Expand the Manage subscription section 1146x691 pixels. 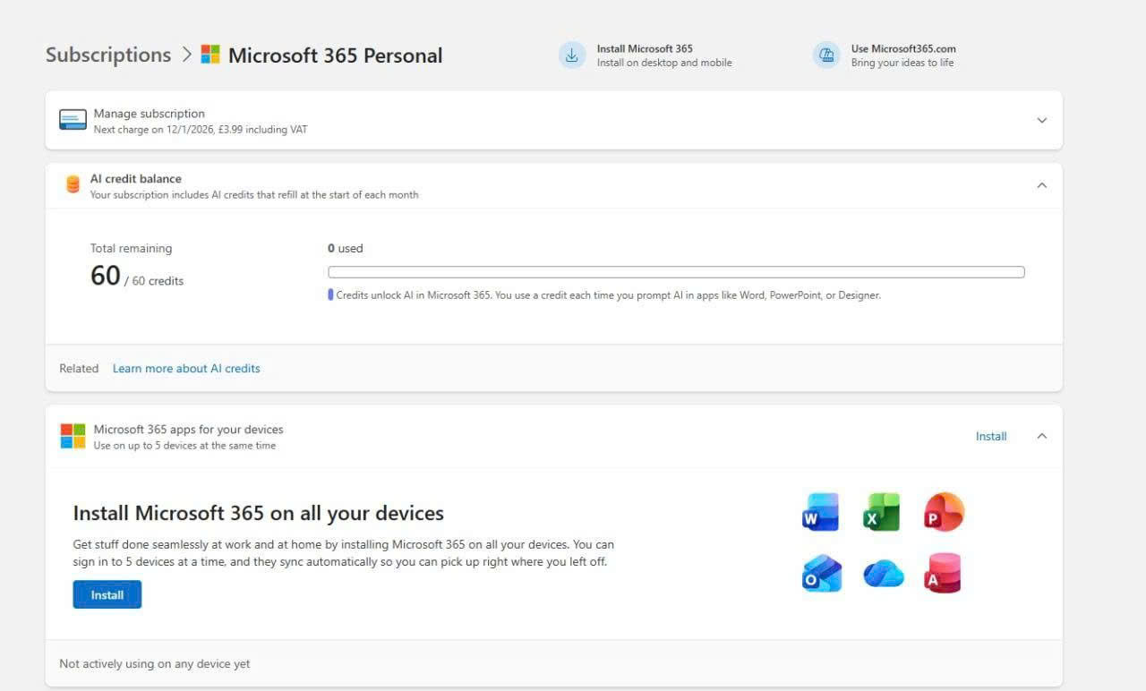[1041, 120]
